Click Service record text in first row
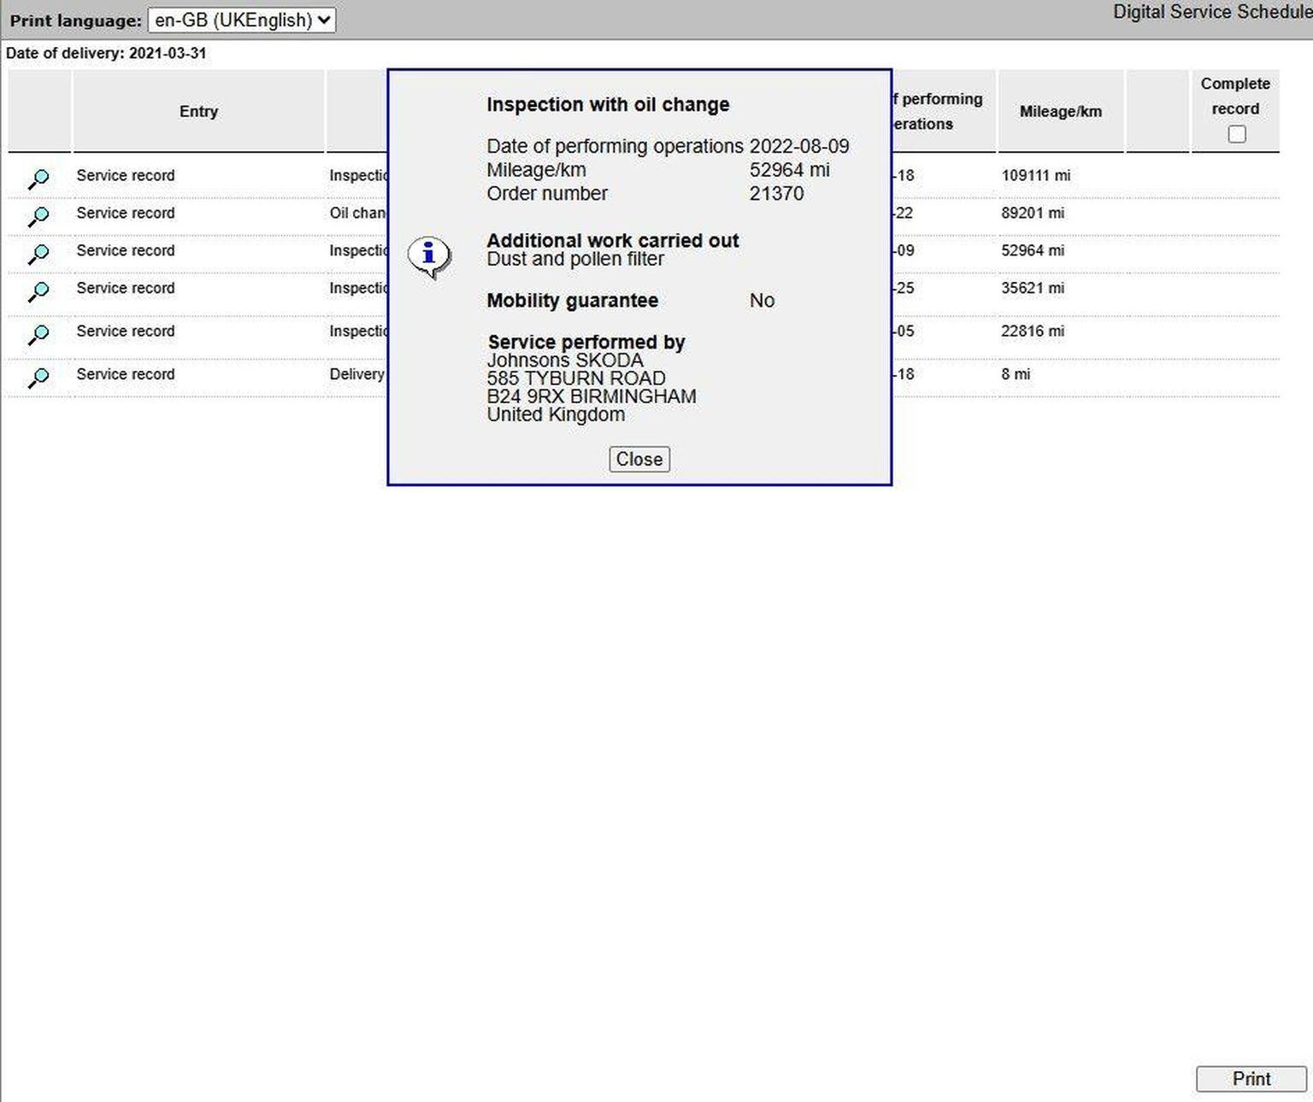The width and height of the screenshot is (1313, 1102). pos(126,175)
